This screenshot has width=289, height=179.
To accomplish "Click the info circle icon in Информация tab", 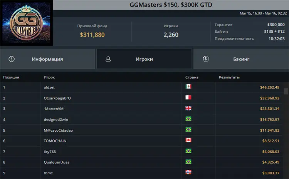I will click(x=12, y=59).
